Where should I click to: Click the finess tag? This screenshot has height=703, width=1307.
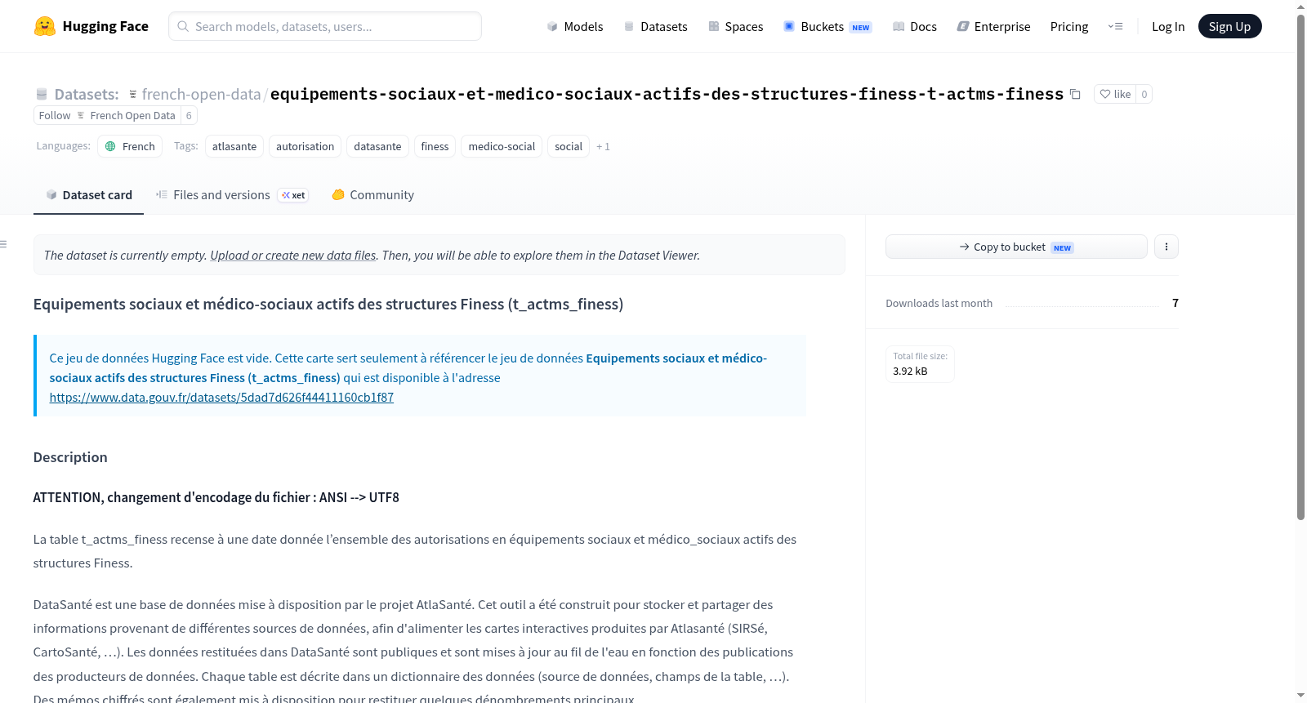pyautogui.click(x=435, y=146)
